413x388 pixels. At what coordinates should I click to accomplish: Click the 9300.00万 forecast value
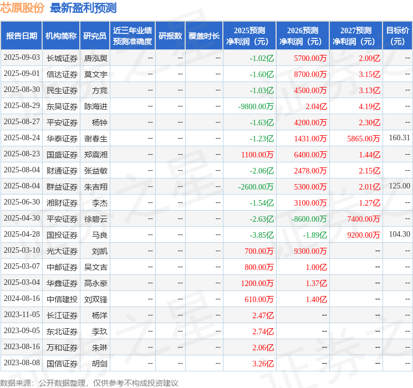[x=310, y=251]
